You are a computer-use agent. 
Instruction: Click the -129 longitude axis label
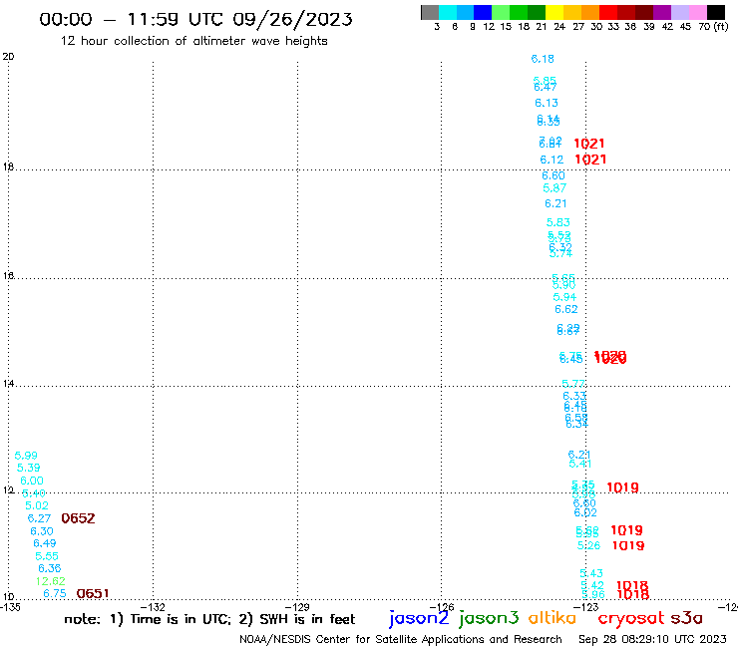(297, 607)
